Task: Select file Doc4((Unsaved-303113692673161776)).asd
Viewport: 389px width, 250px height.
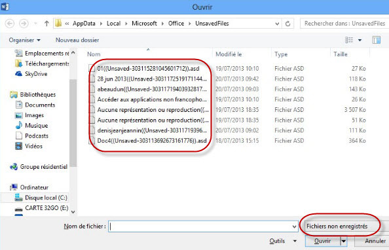Action: click(152, 141)
